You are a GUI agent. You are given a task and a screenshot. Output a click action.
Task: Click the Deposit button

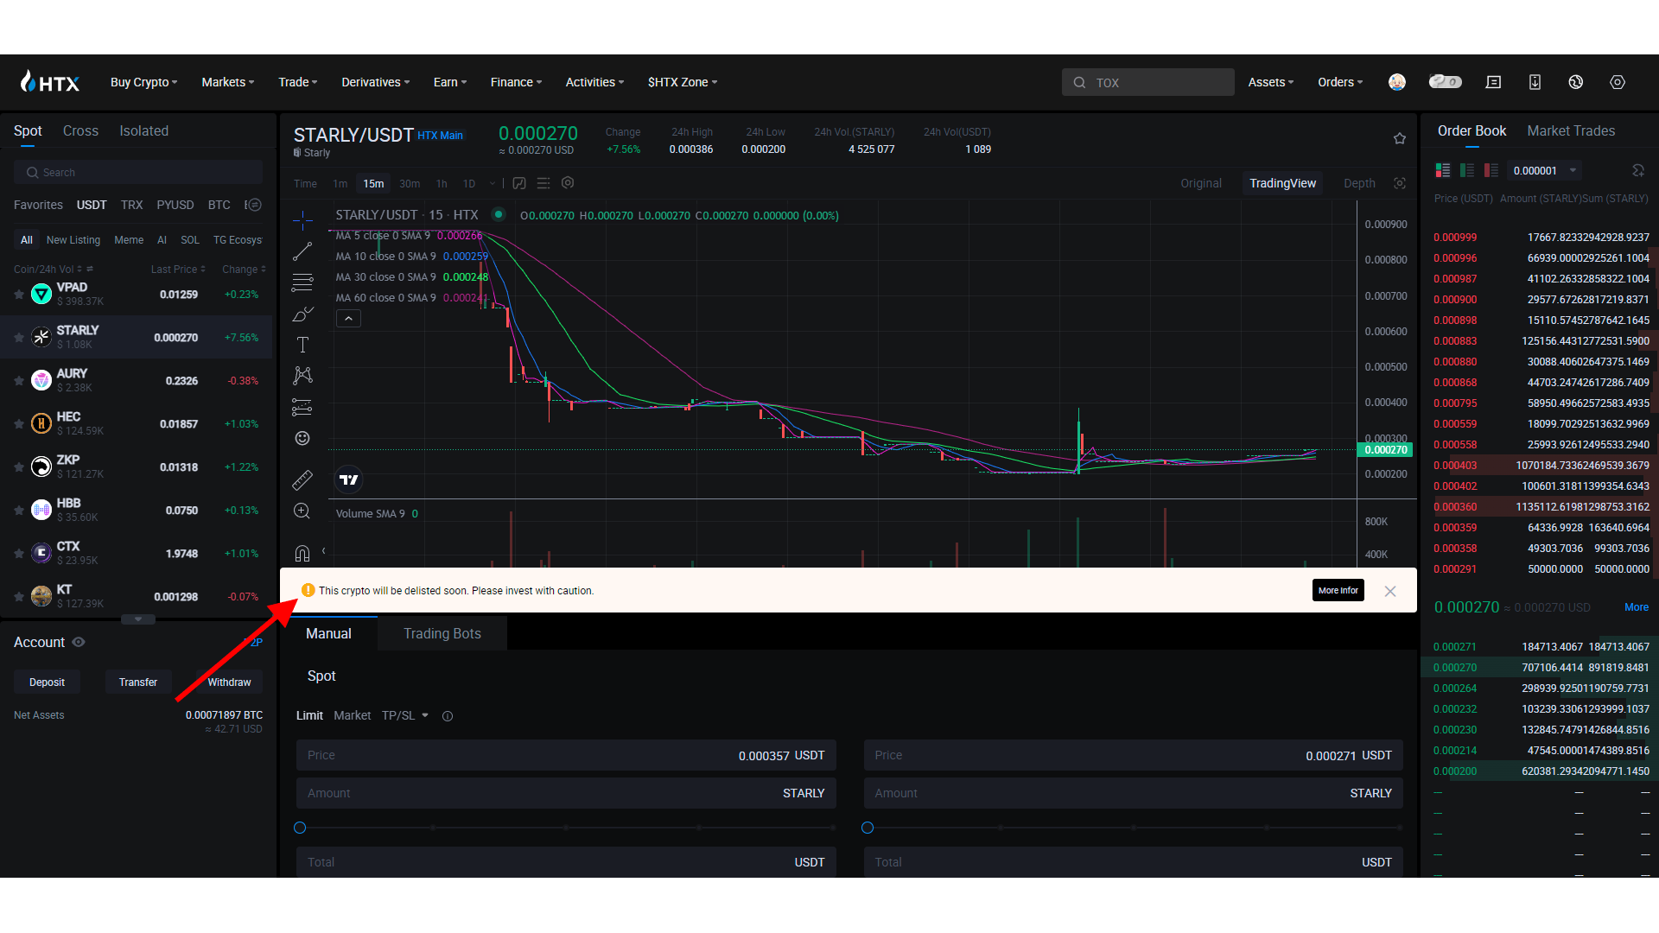click(x=47, y=682)
